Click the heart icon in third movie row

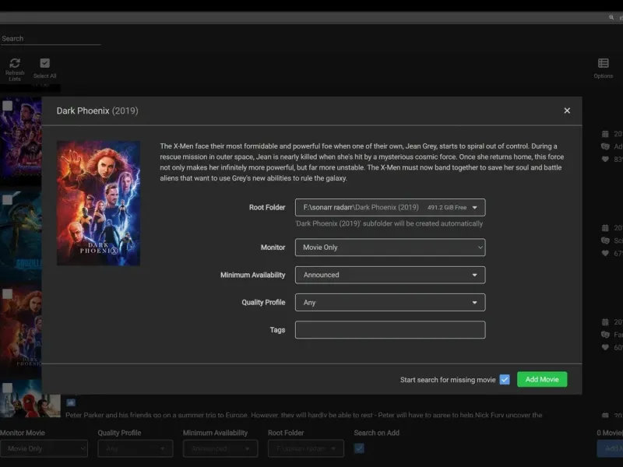point(605,347)
